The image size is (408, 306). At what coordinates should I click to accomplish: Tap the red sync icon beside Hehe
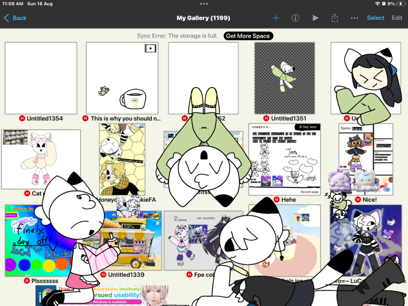coord(278,199)
